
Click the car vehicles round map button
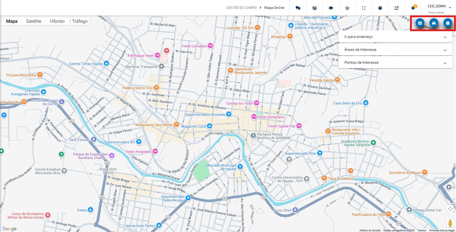[x=434, y=23]
